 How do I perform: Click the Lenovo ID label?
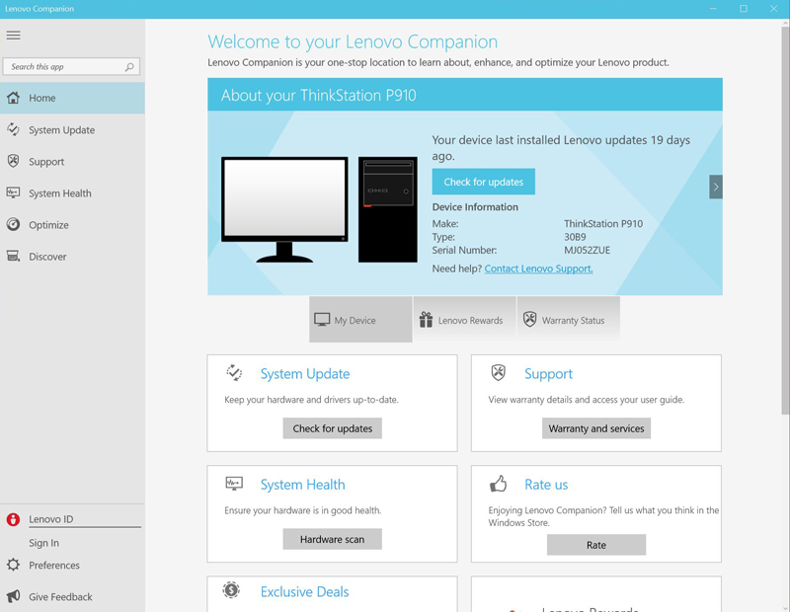[x=51, y=519]
